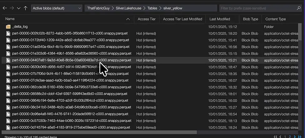
Task: Click file icon of part-00000-002fc02b parquet
Action: point(8,33)
